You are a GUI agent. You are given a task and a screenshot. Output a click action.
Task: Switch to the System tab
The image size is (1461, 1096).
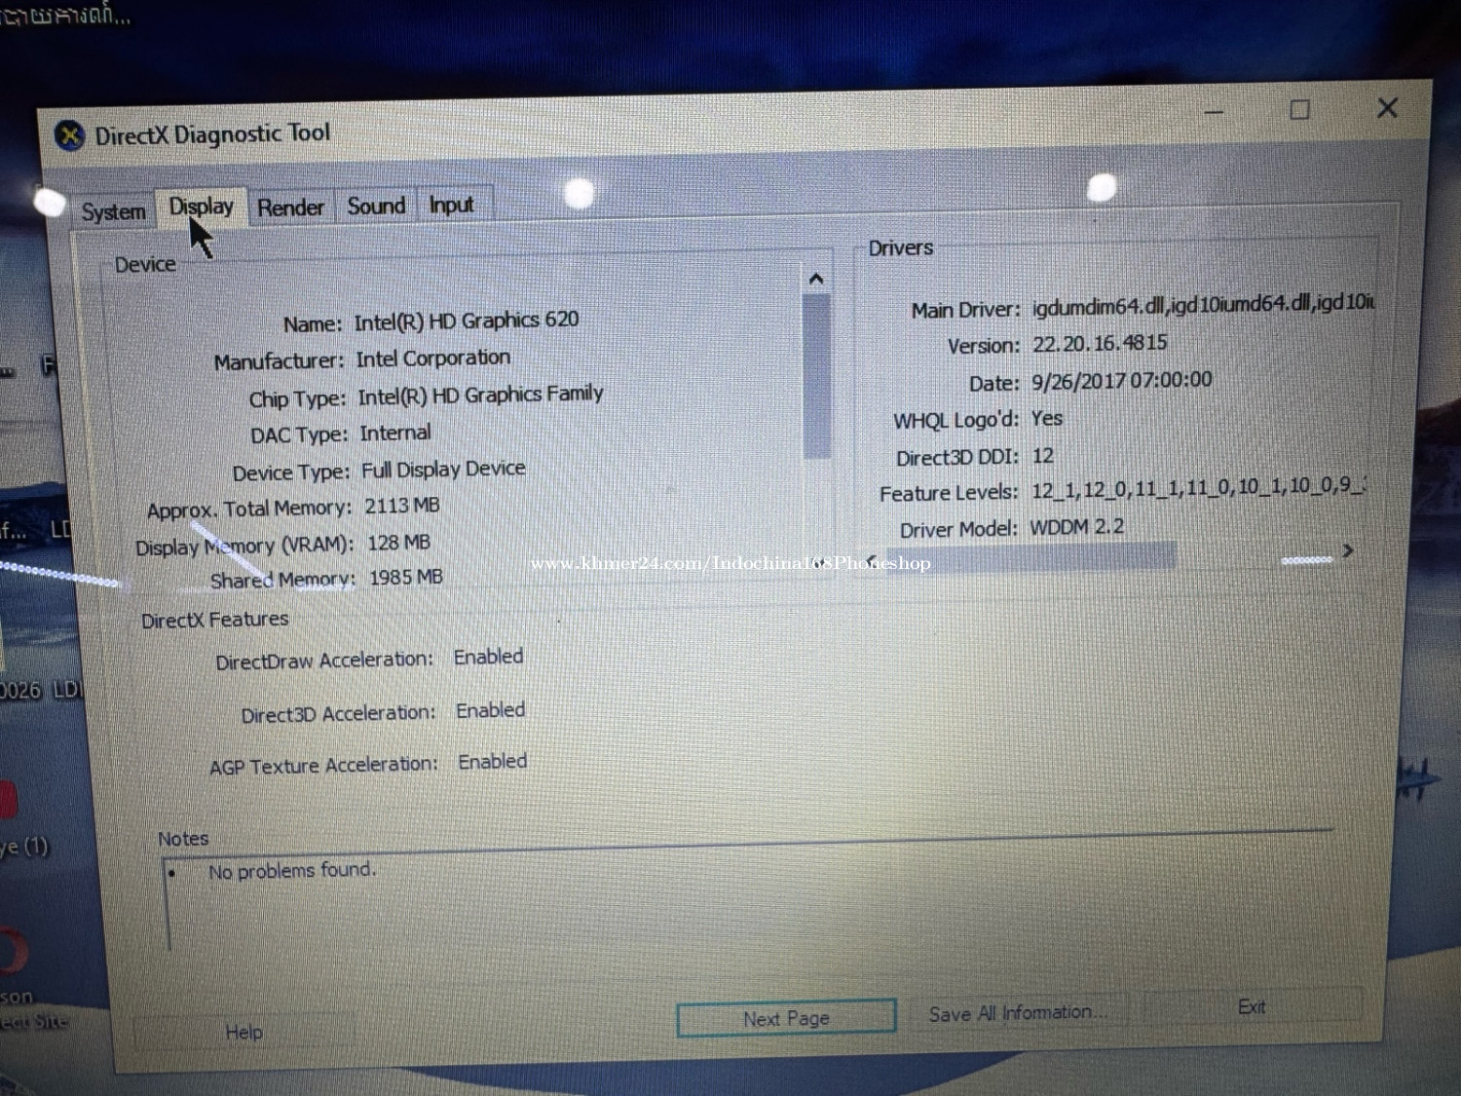[113, 211]
